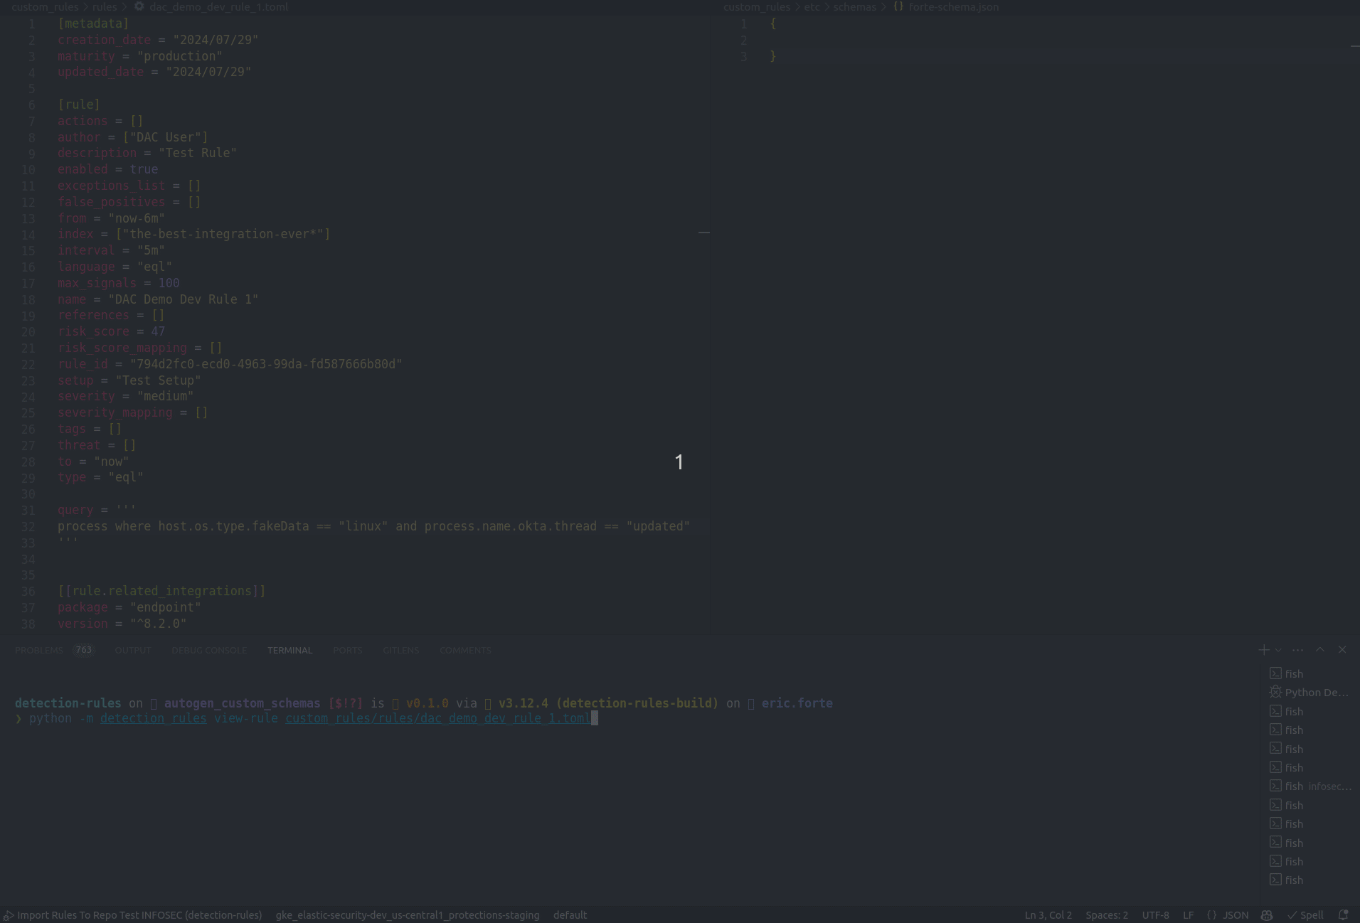Click the closing brace on line 3 of forte-schema.json
Viewport: 1360px width, 923px height.
[773, 56]
